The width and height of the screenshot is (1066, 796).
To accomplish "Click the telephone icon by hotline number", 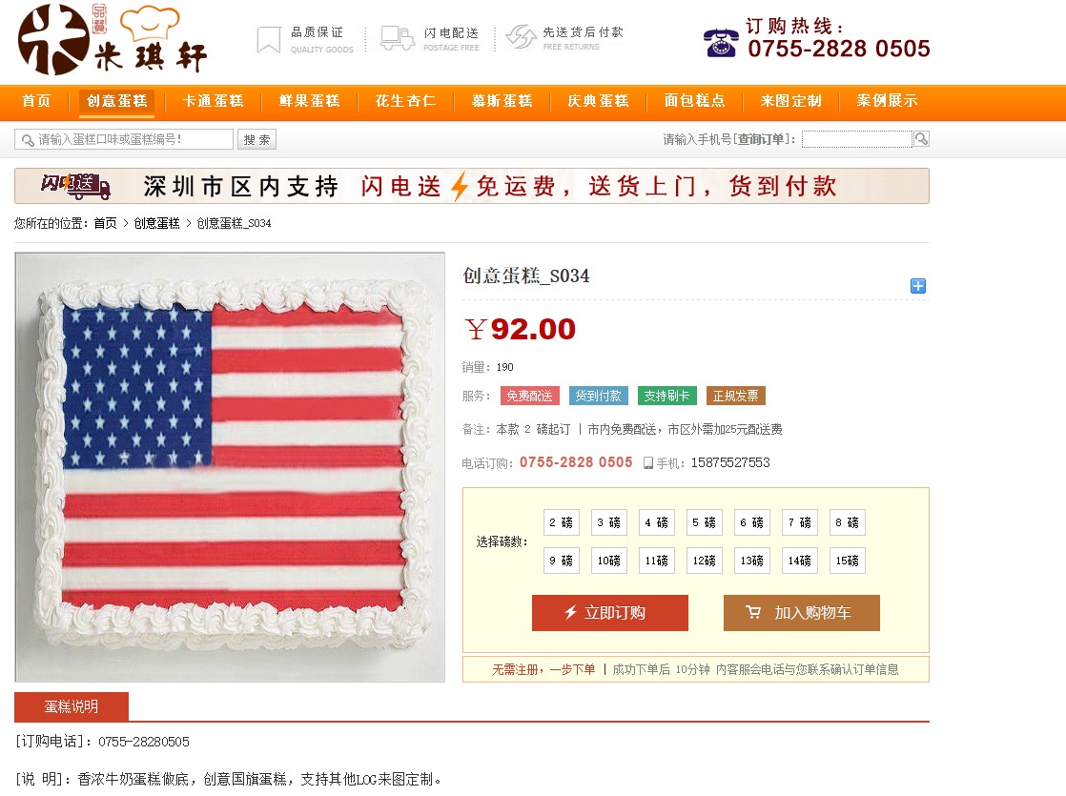I will pyautogui.click(x=722, y=43).
